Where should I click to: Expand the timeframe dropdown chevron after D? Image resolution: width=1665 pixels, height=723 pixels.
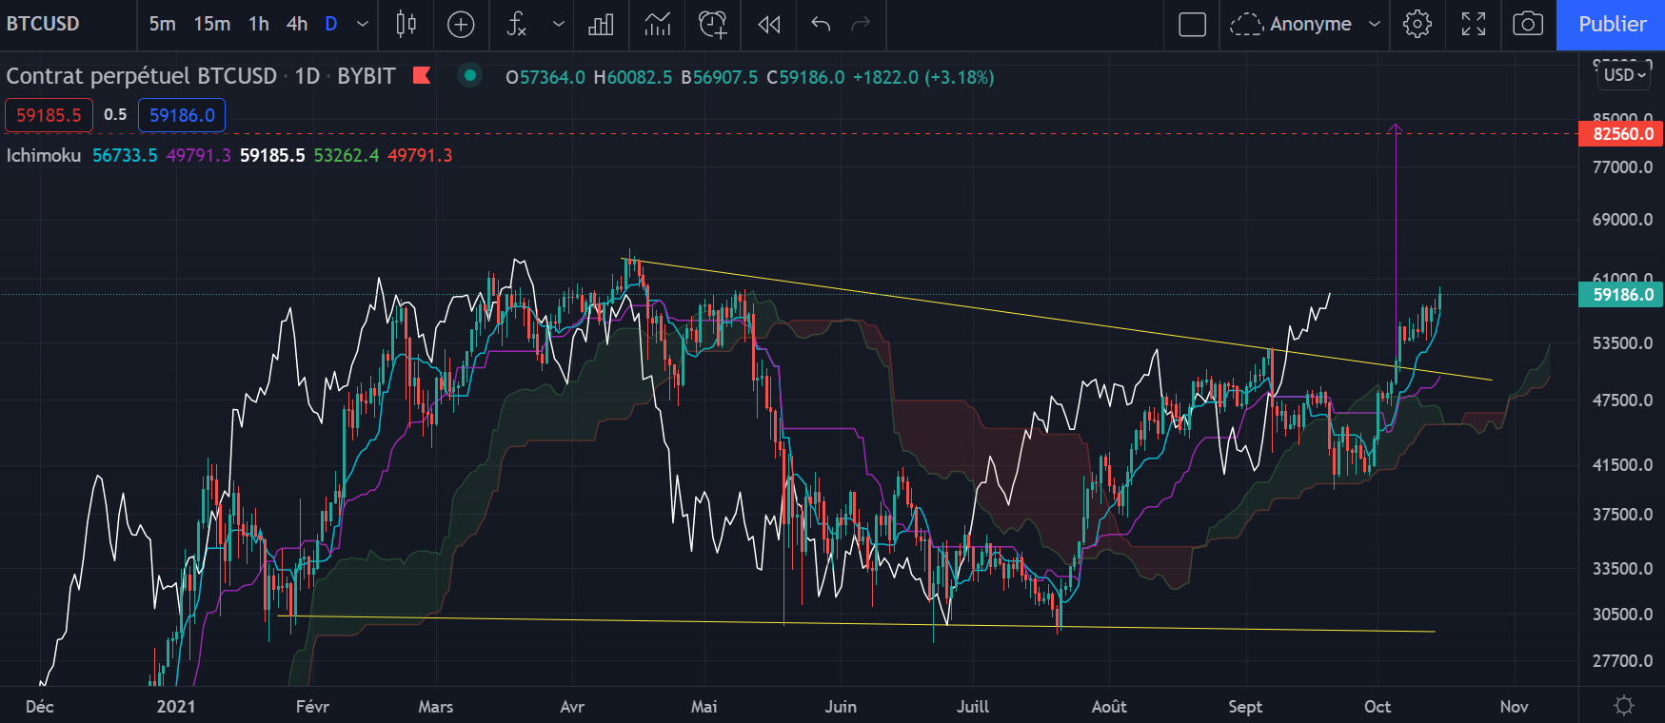coord(363,25)
